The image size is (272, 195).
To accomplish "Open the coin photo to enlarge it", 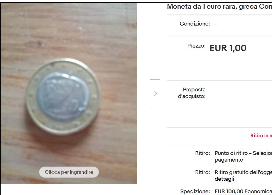I will 69,93.
